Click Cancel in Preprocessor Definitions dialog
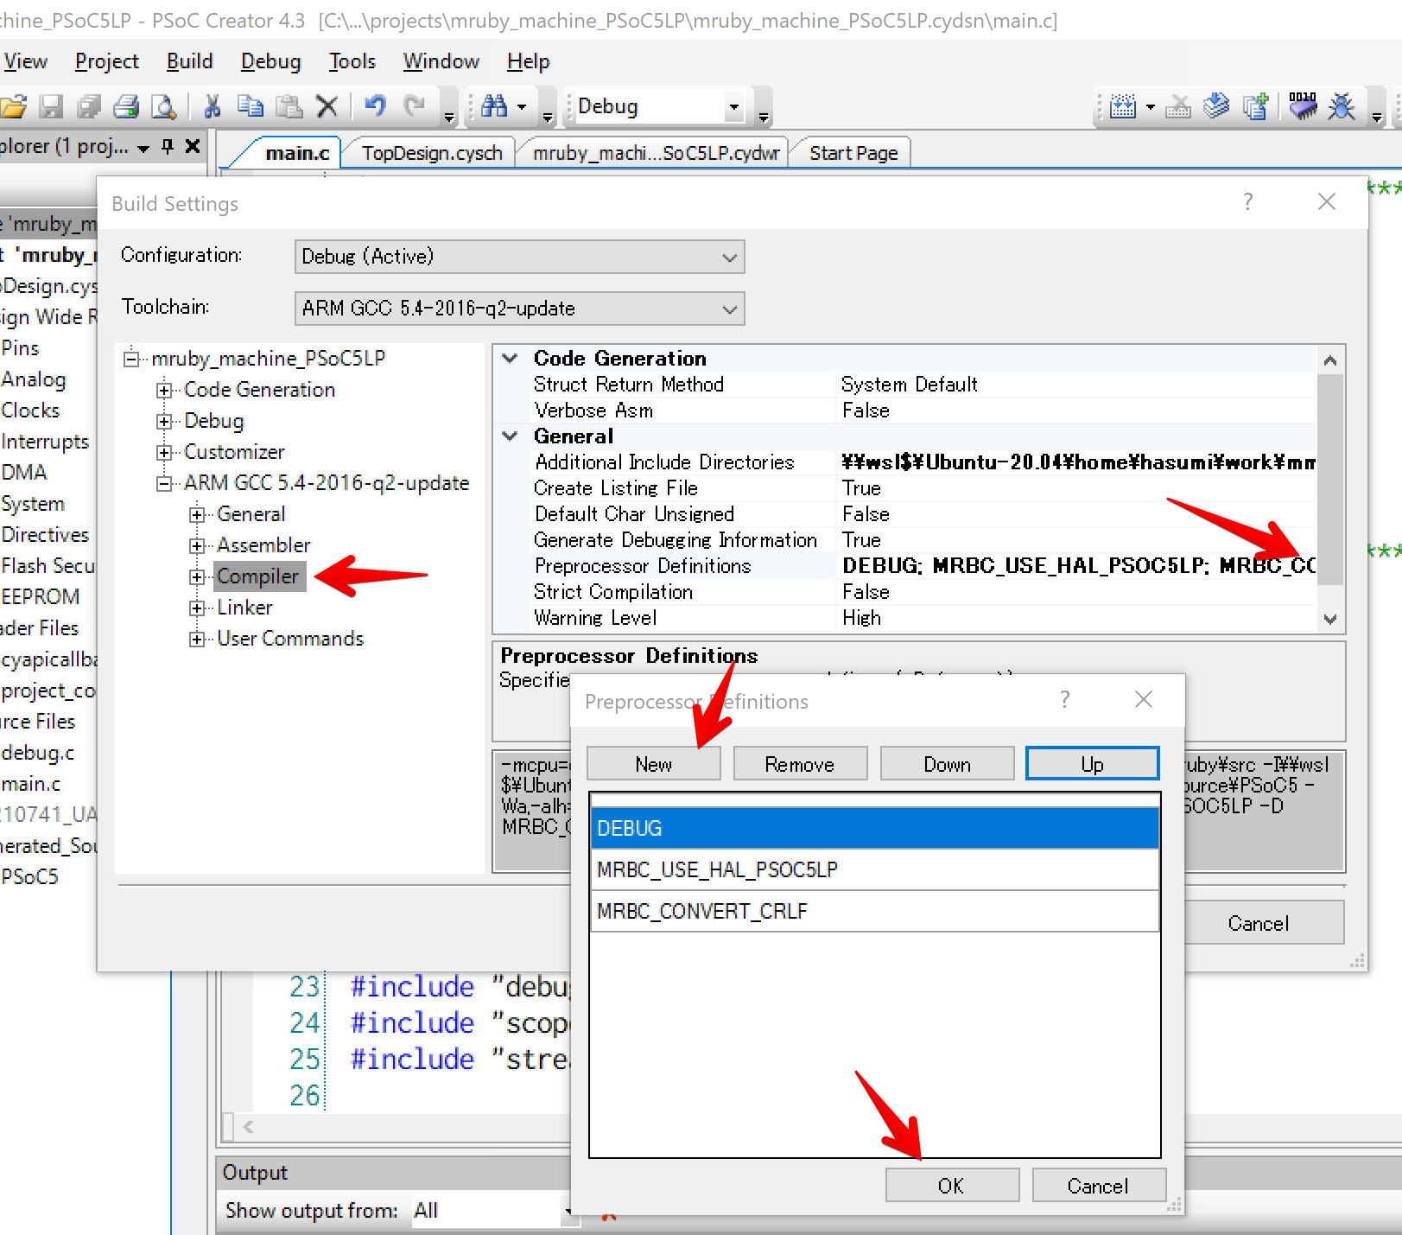The image size is (1402, 1235). (1099, 1186)
